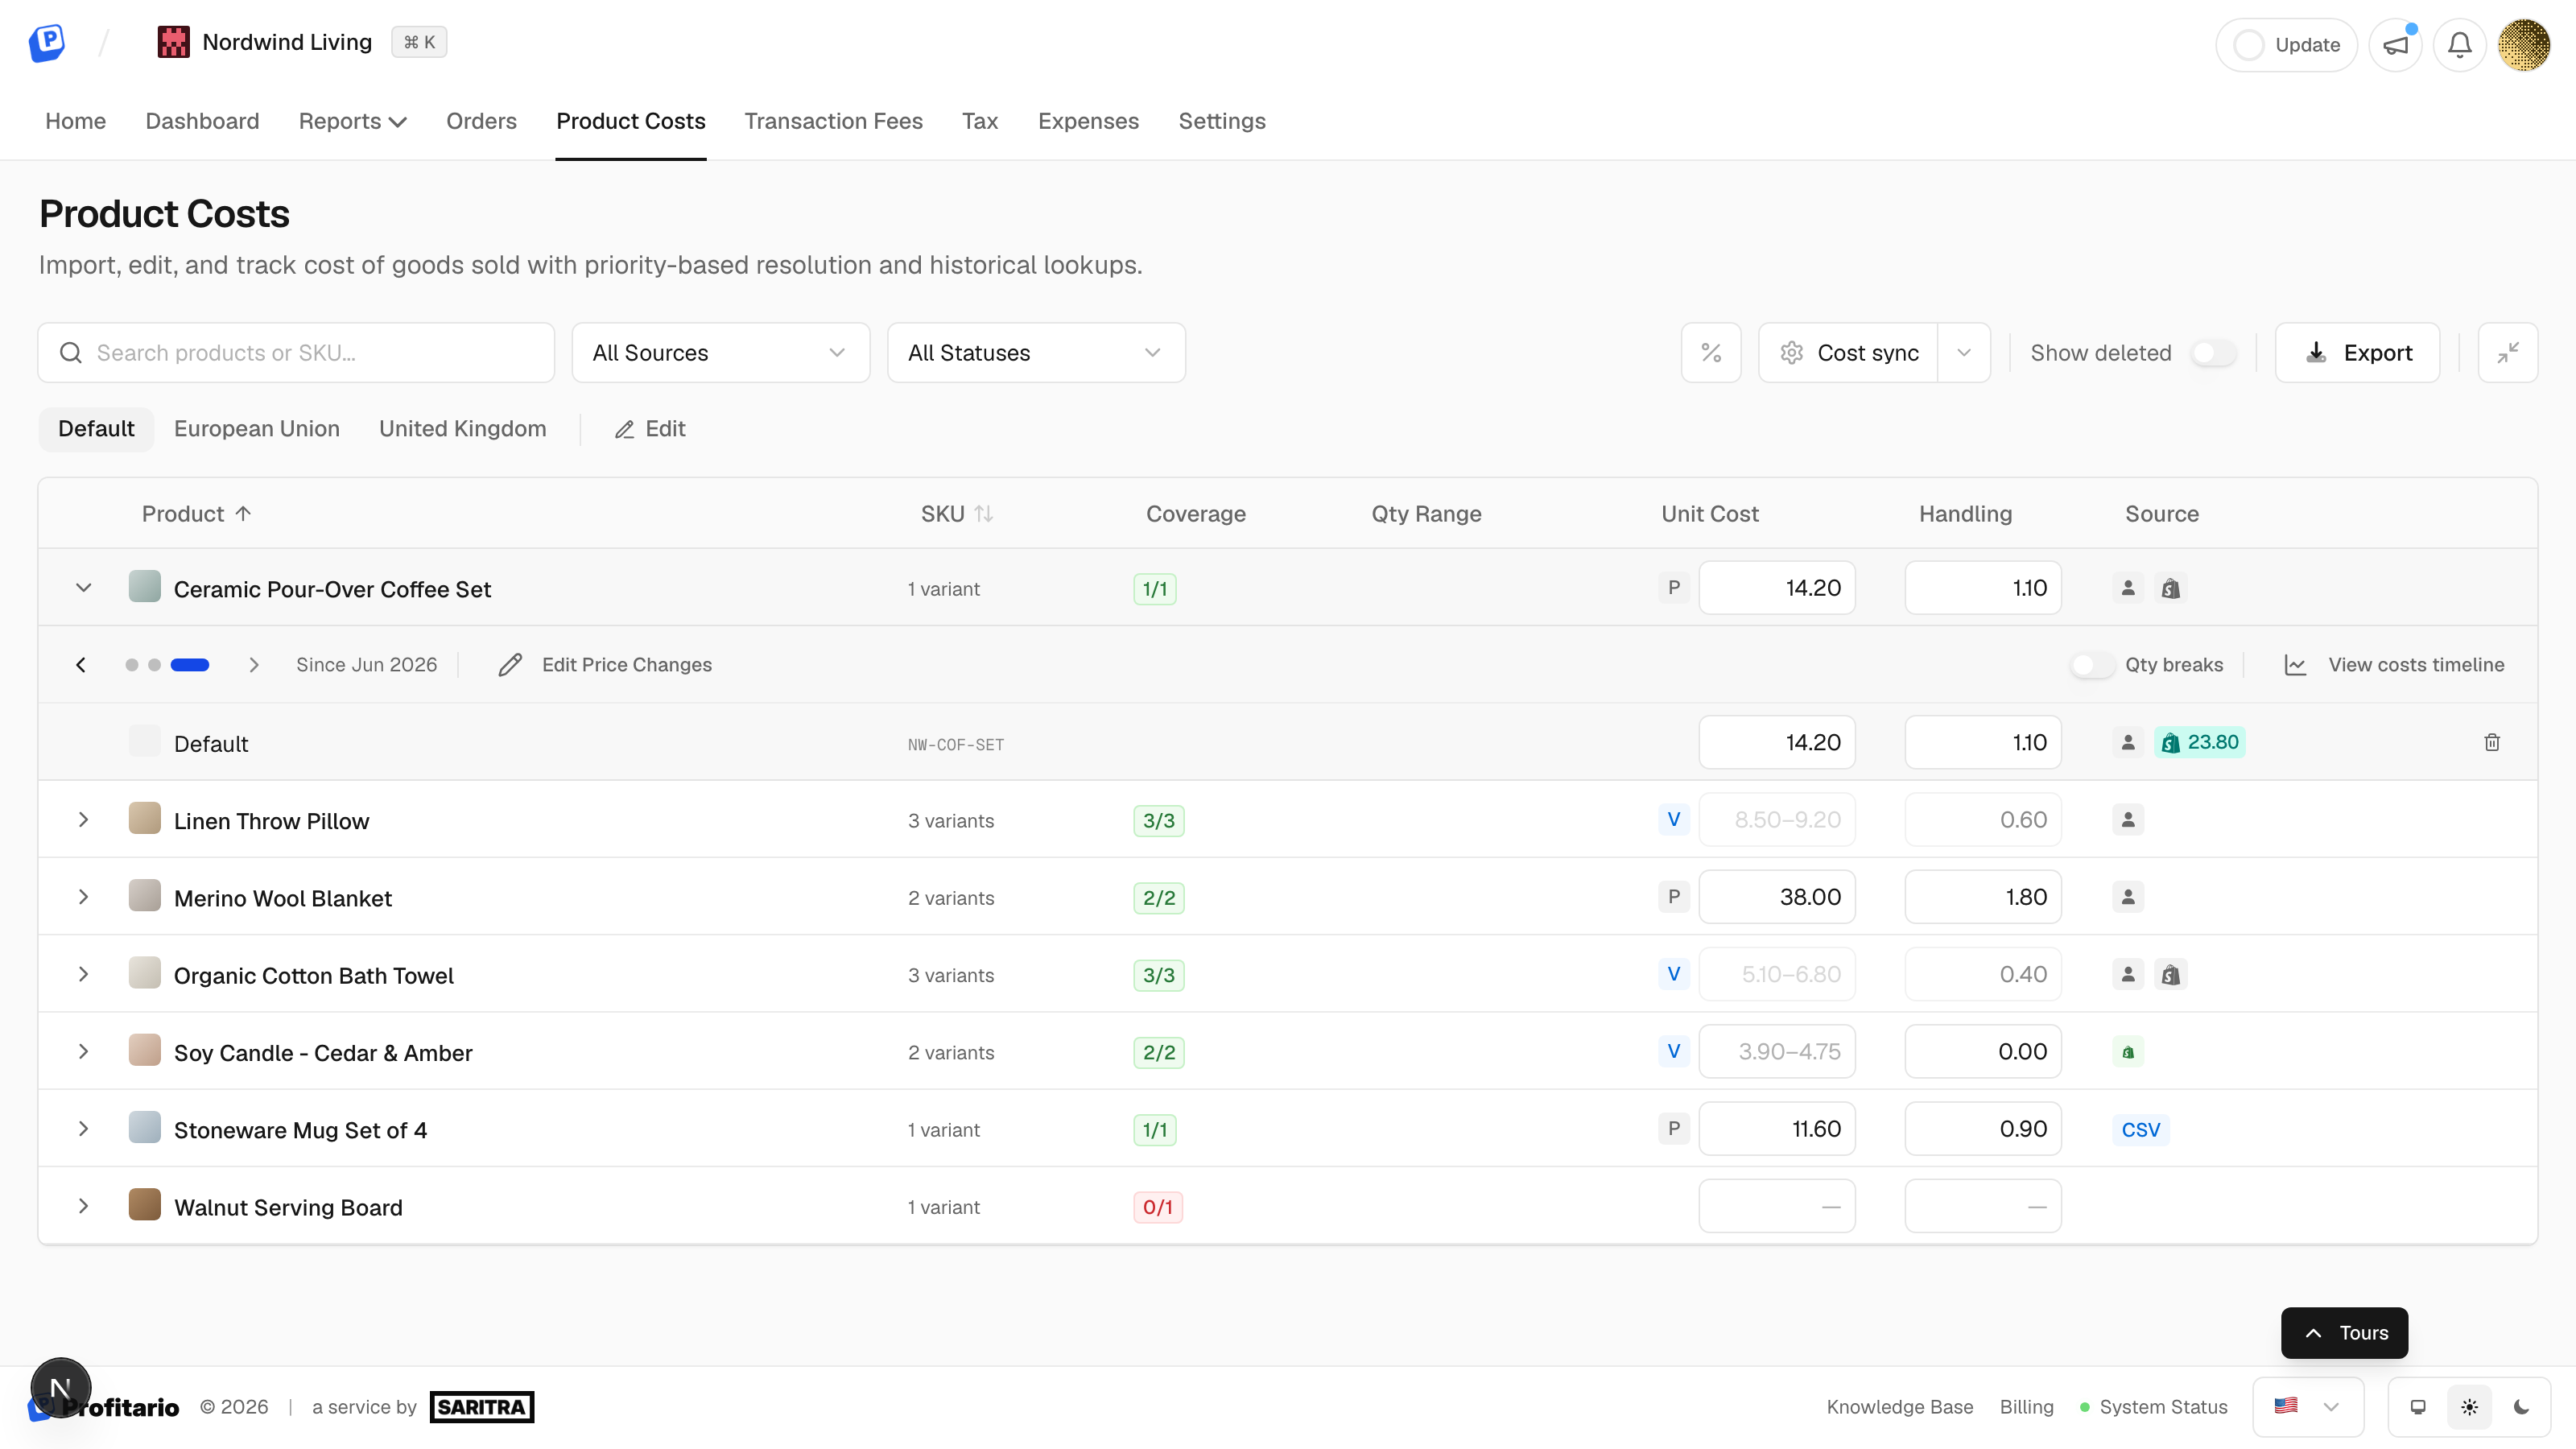Click the Shopify source icon for Soy Candle
Screen dimensions: 2576x1449
click(x=2128, y=1052)
